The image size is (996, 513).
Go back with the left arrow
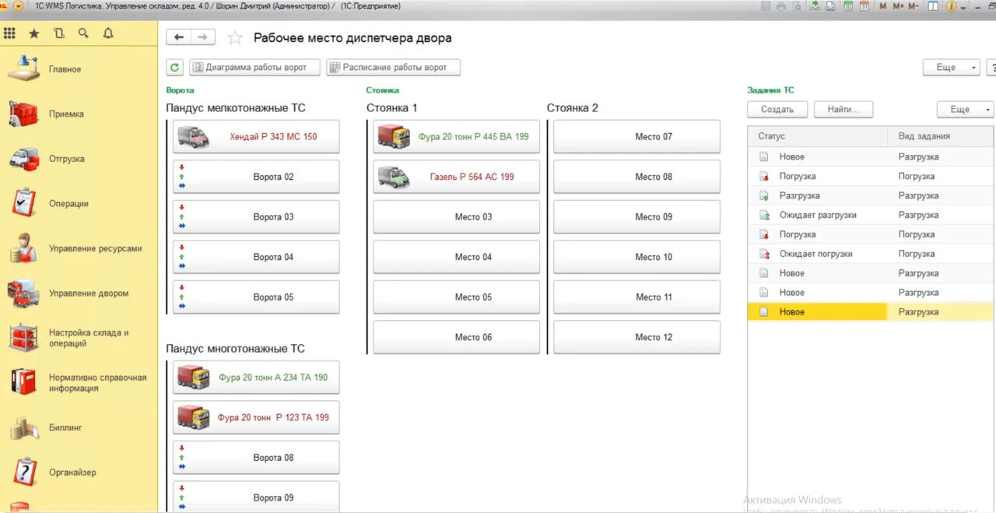point(179,37)
